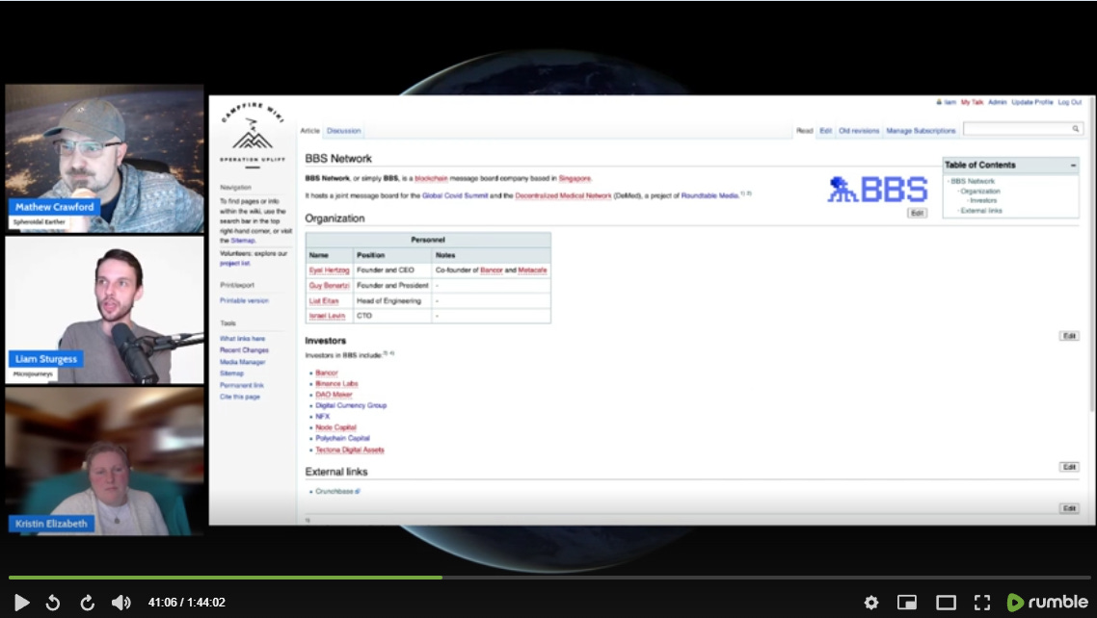Click the My Talk link

(972, 102)
